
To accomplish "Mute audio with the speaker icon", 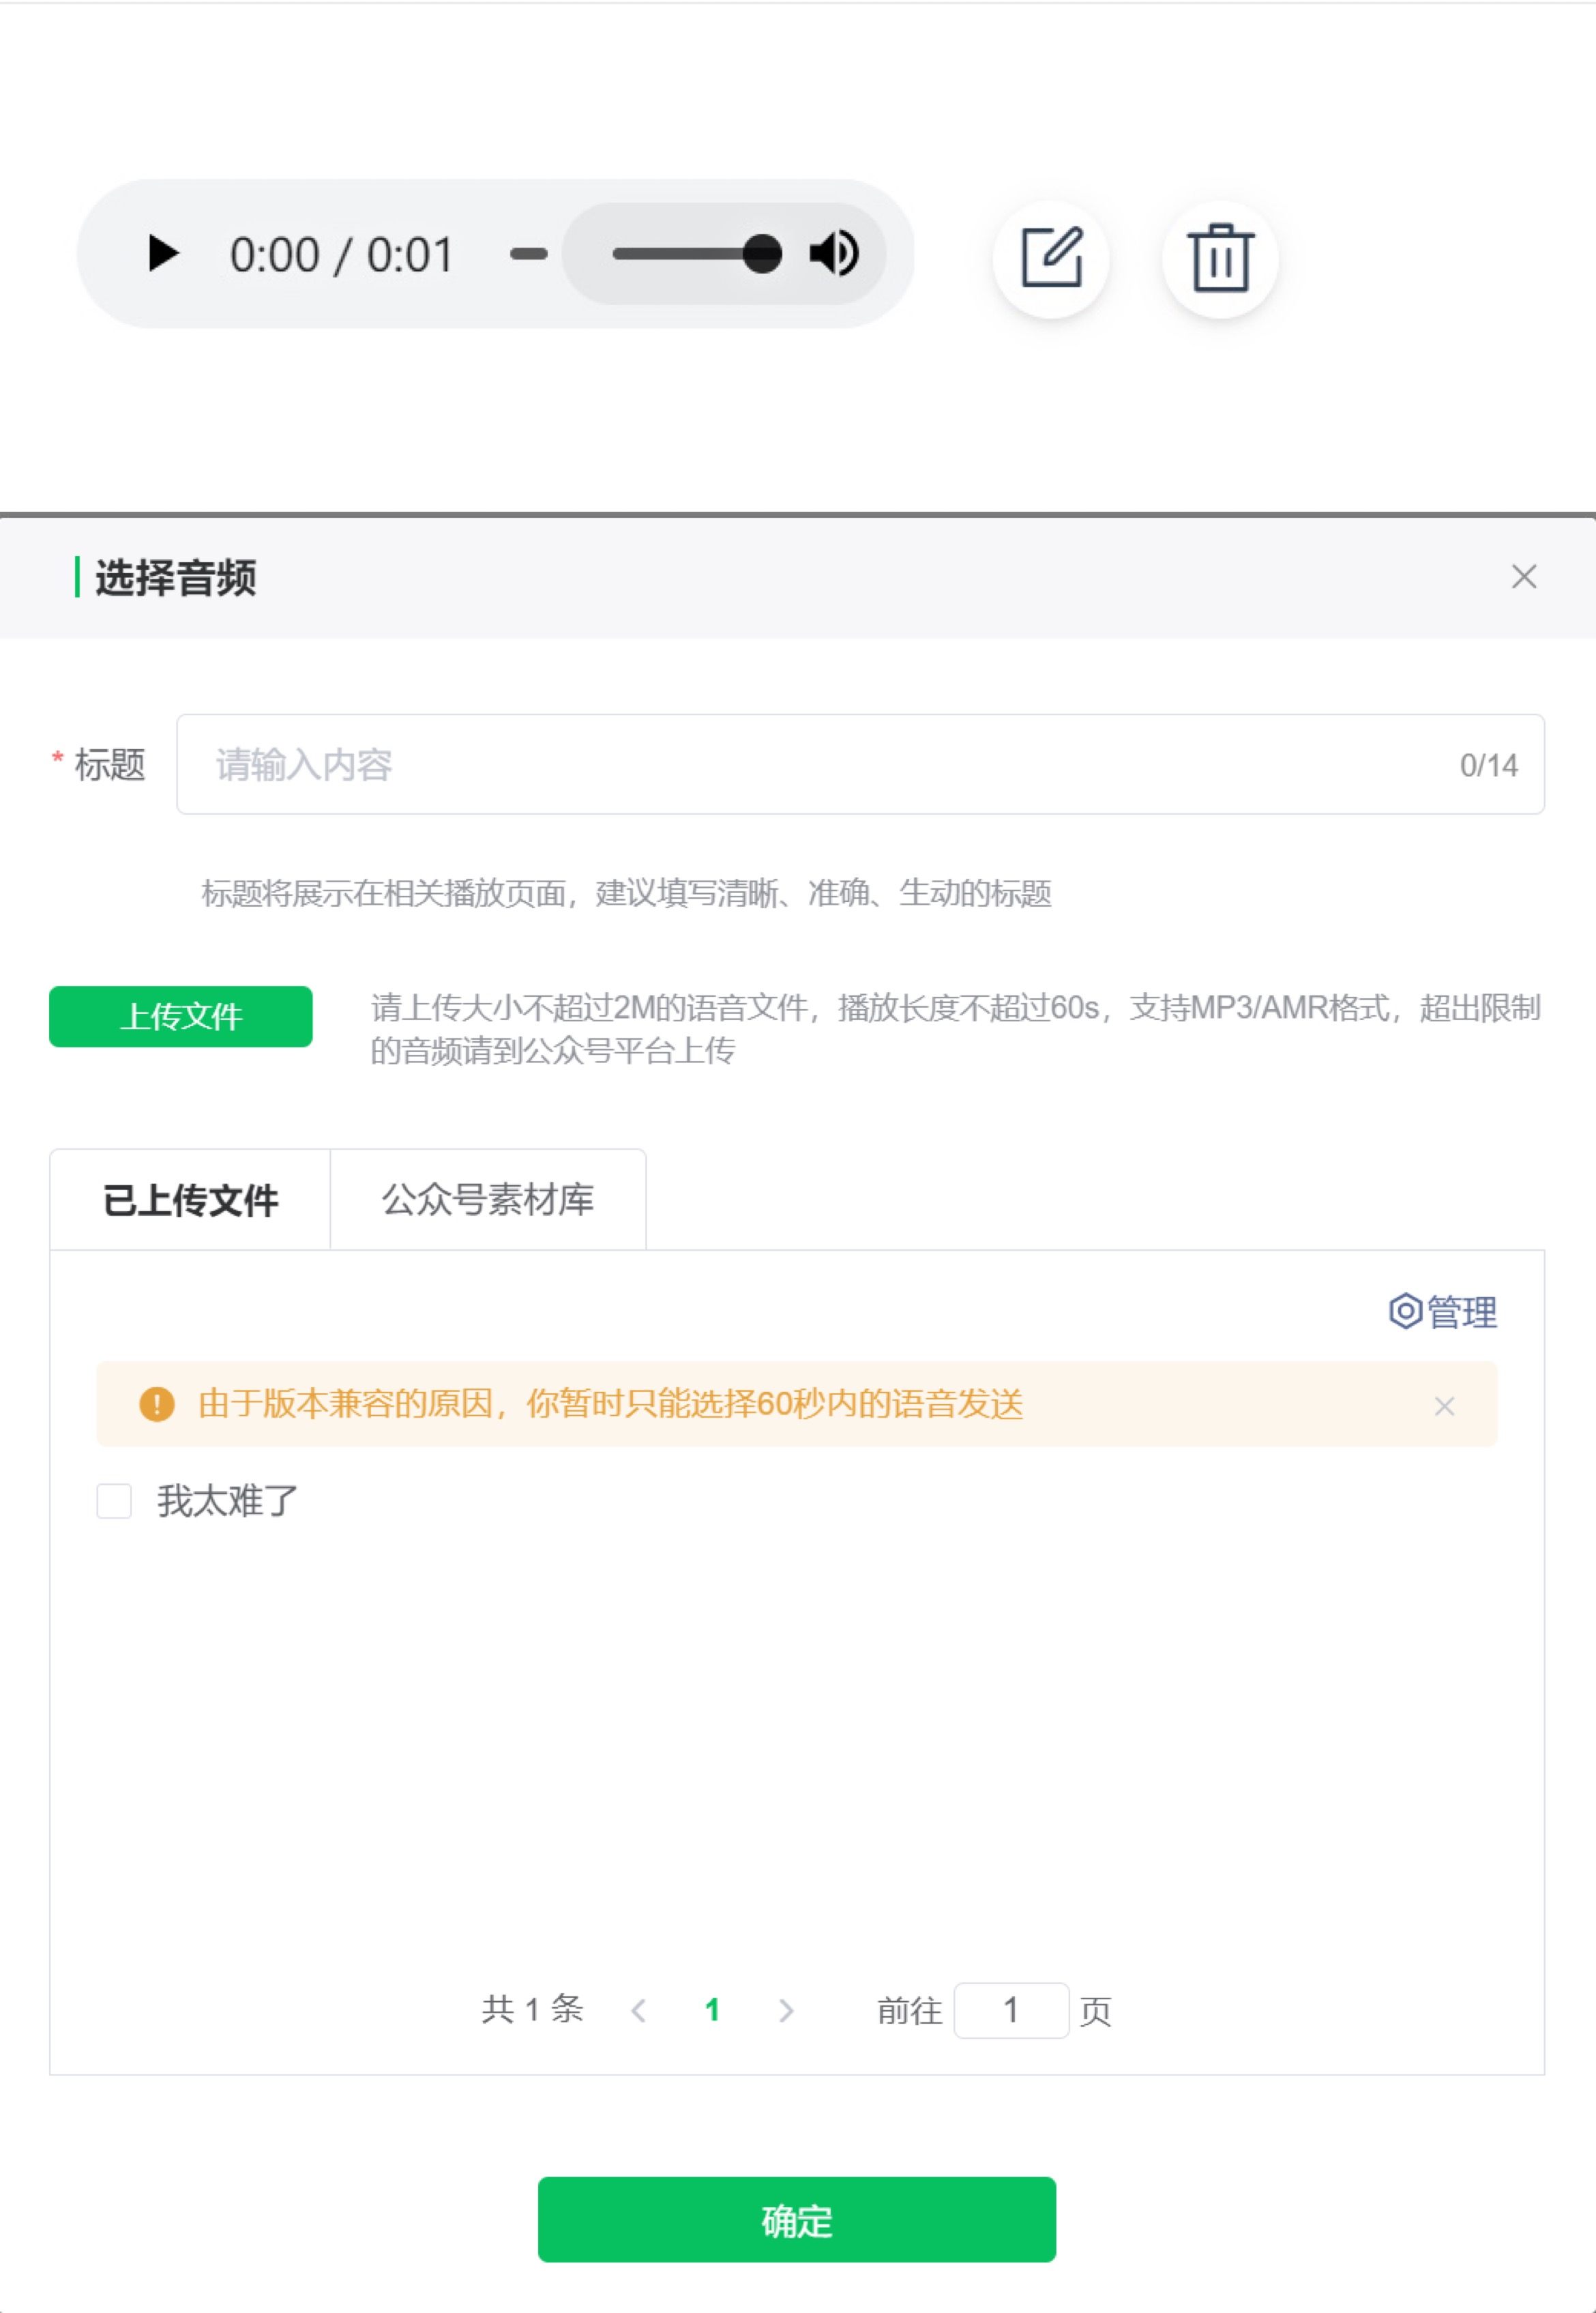I will tap(833, 254).
